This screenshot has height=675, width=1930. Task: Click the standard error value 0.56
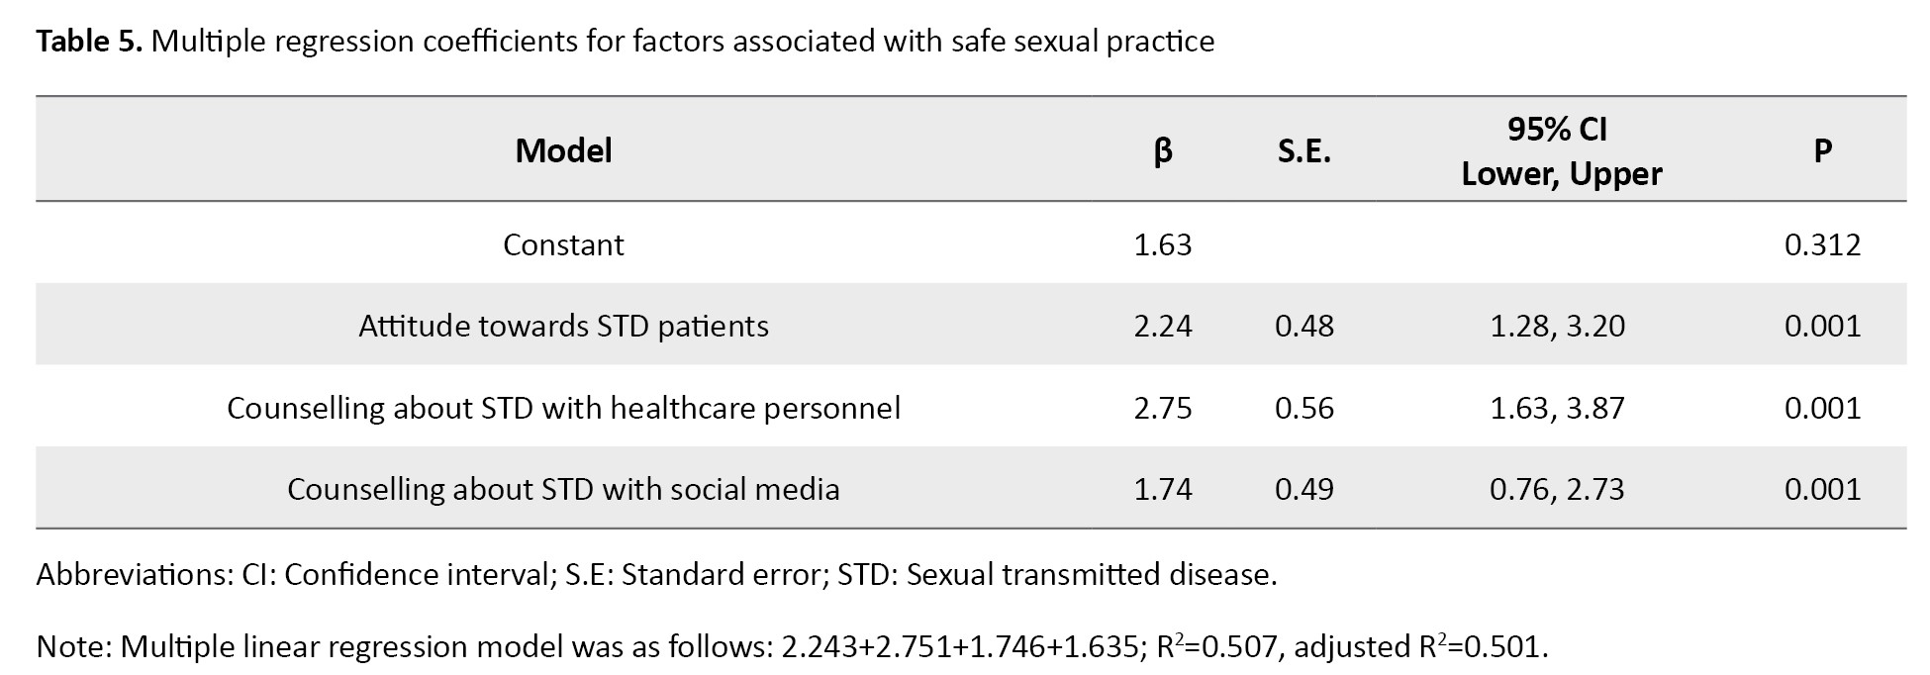[x=1303, y=408]
